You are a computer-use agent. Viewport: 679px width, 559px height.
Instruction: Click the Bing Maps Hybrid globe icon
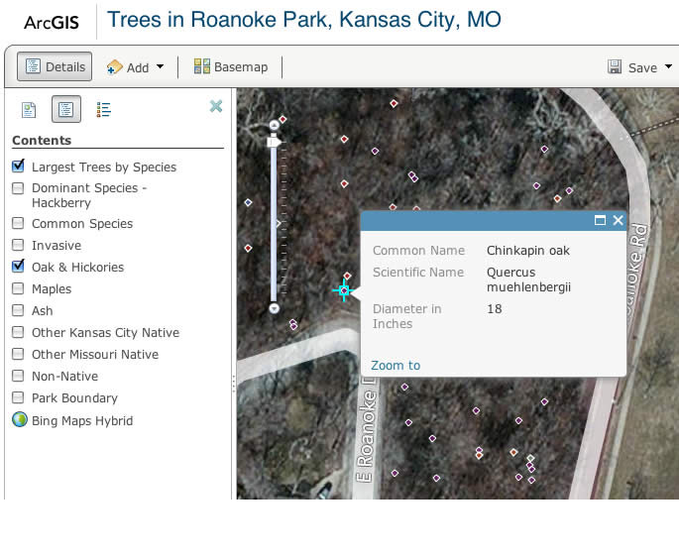(19, 420)
